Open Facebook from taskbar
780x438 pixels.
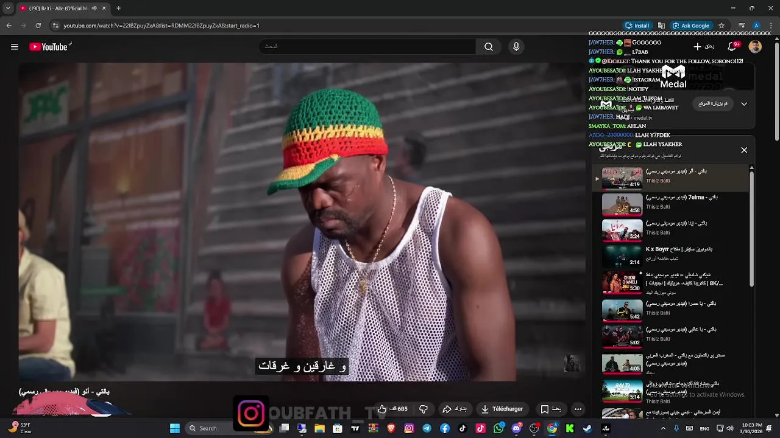click(x=445, y=428)
